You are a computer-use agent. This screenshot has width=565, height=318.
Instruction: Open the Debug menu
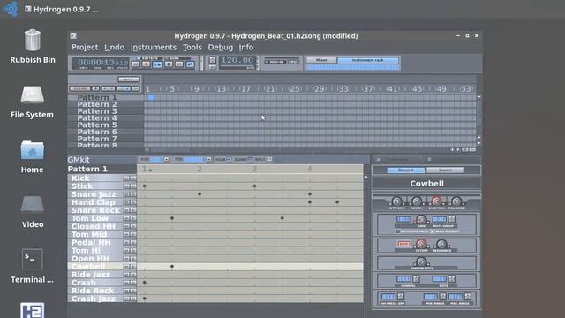[x=220, y=47]
